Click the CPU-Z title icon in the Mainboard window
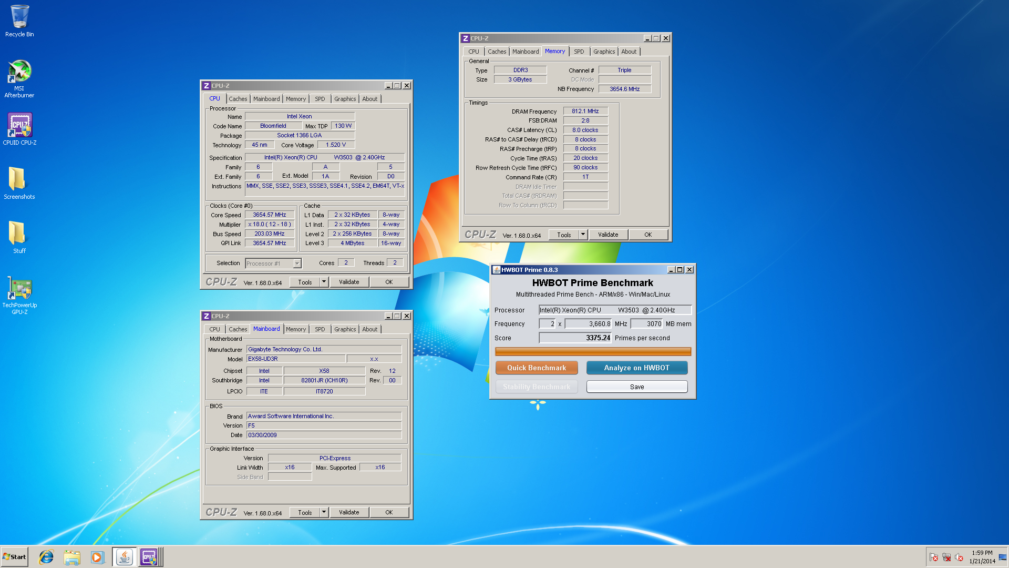Viewport: 1009px width, 568px height. tap(207, 316)
